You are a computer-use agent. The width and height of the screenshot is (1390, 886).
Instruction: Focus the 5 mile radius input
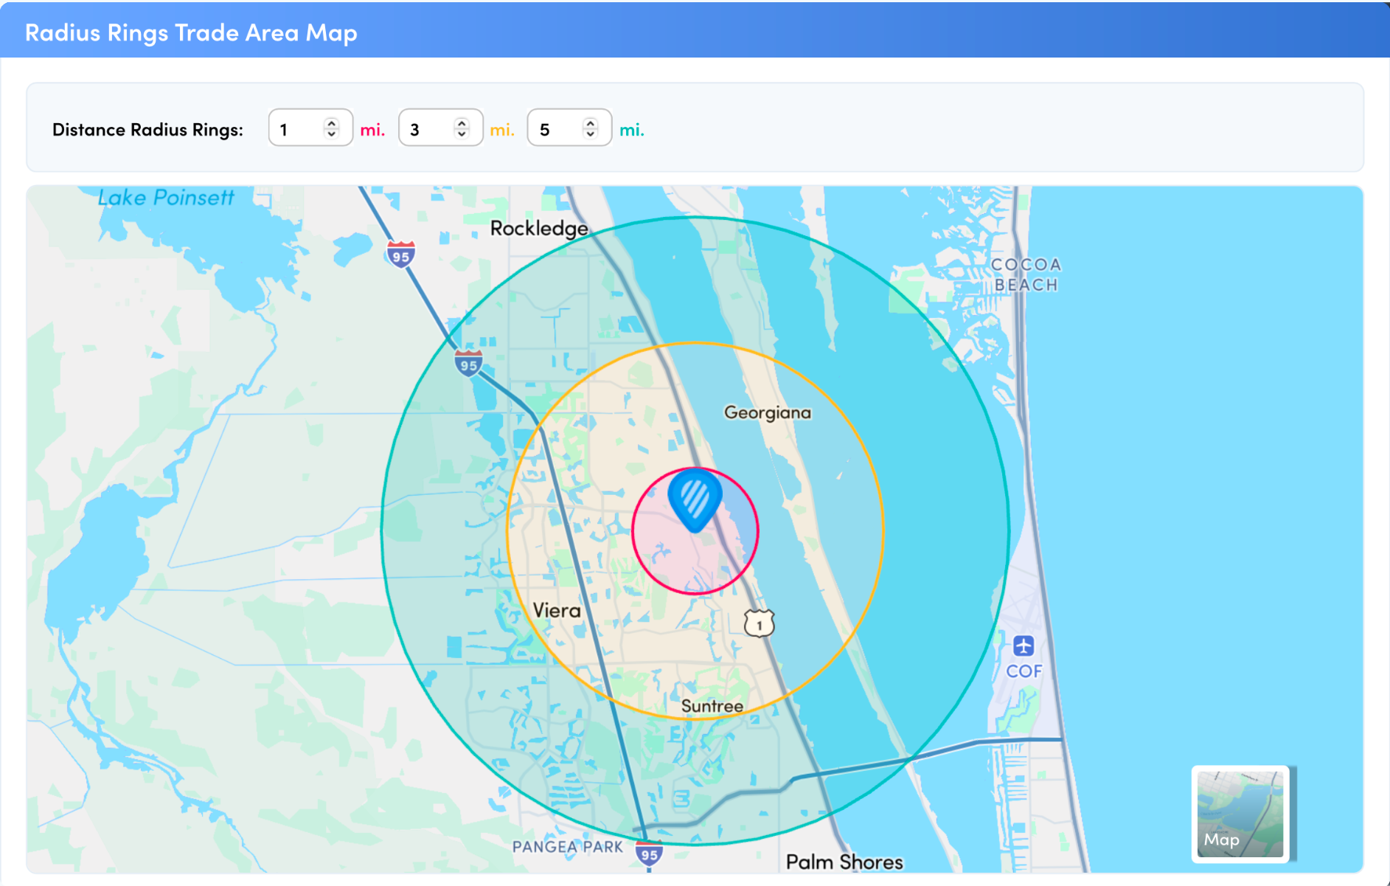[x=556, y=129]
